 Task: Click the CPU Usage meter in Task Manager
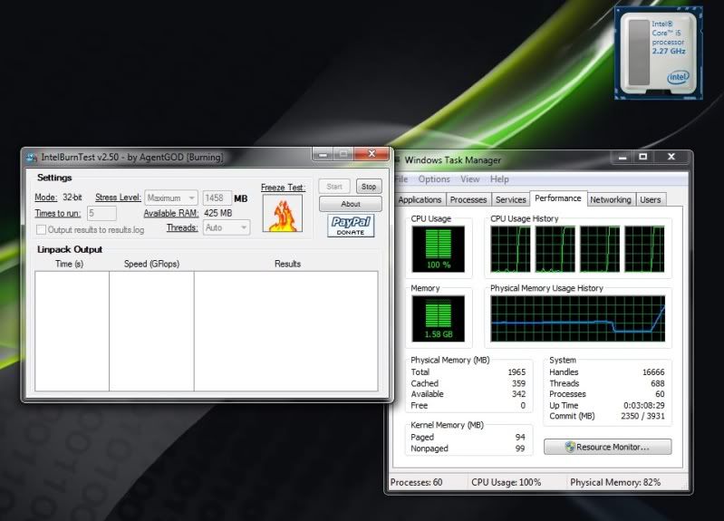pos(438,248)
